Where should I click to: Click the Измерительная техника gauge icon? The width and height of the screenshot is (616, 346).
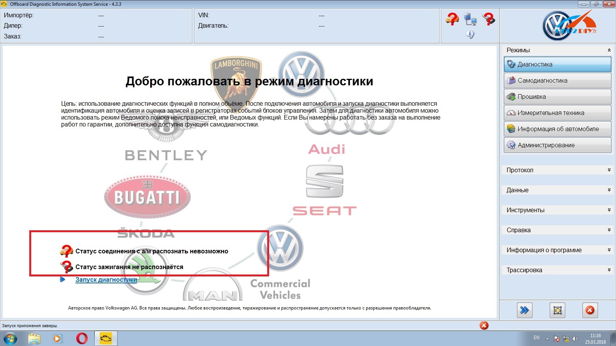coord(511,113)
